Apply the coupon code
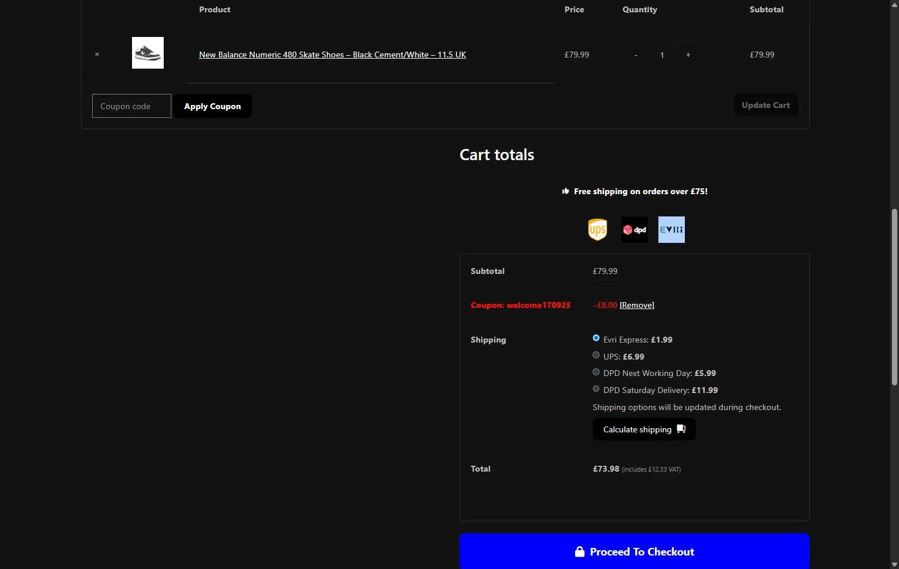This screenshot has width=899, height=569. coord(212,106)
